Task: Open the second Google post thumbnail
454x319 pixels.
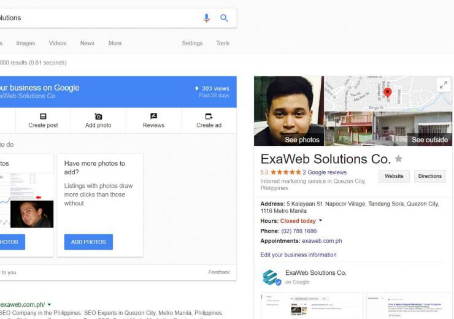Action: [x=408, y=306]
